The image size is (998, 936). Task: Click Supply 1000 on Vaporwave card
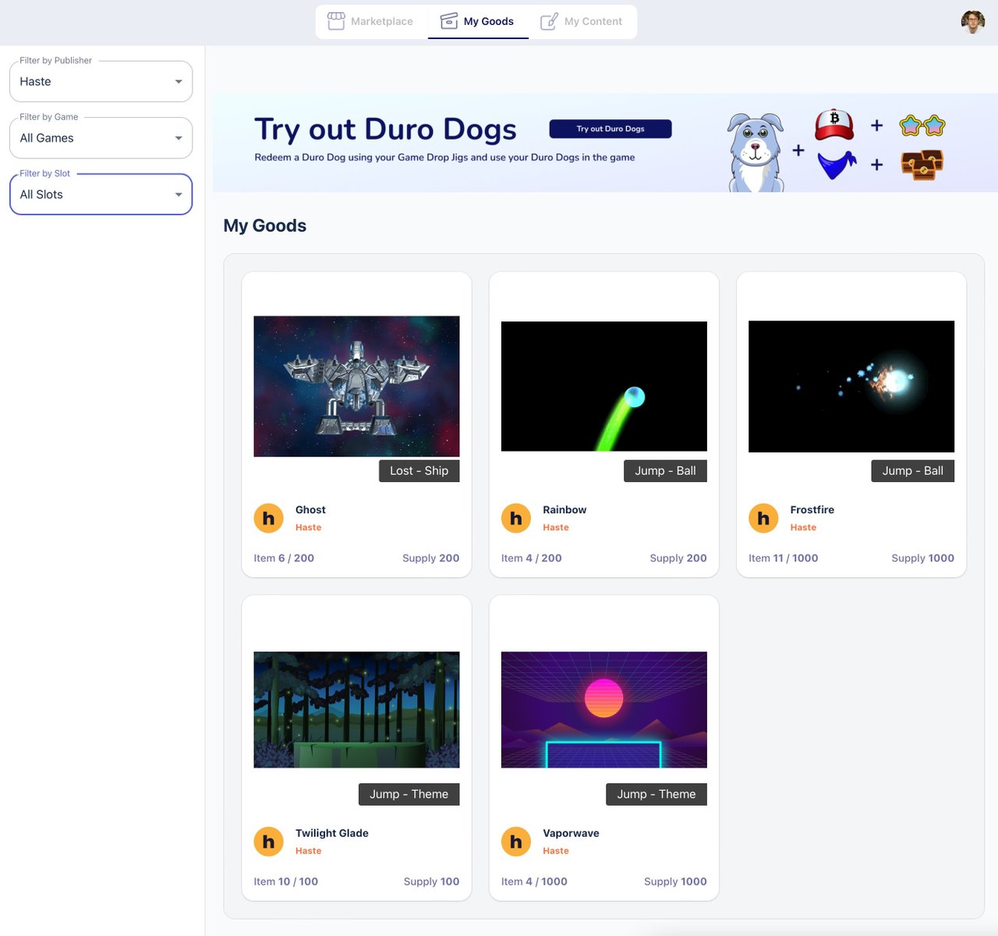point(675,881)
